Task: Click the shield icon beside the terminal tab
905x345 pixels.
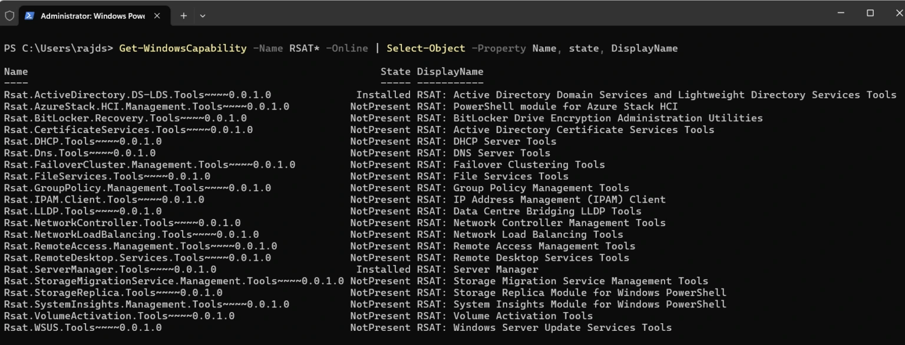Action: click(9, 16)
